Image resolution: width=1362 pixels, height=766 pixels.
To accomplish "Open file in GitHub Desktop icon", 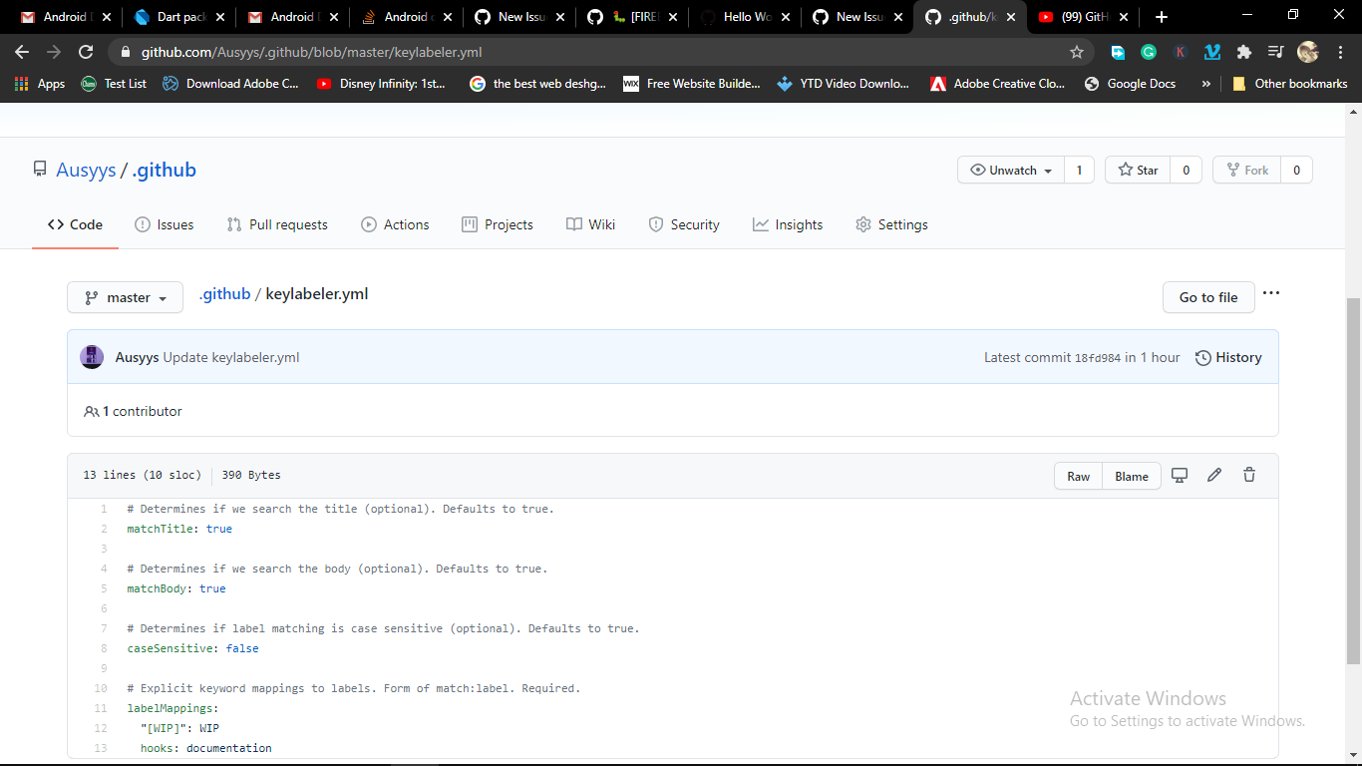I will (1180, 476).
